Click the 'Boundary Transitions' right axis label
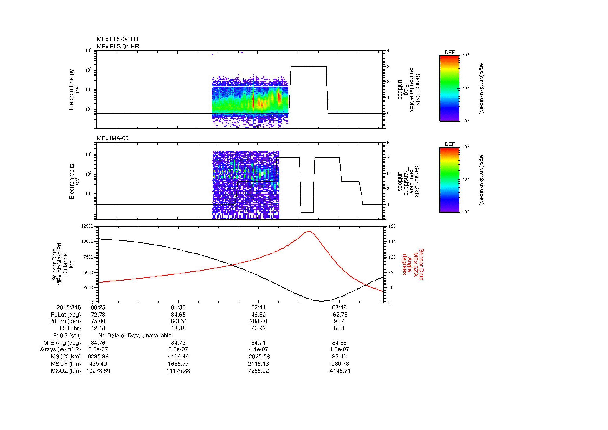Image resolution: width=608 pixels, height=430 pixels. (409, 181)
